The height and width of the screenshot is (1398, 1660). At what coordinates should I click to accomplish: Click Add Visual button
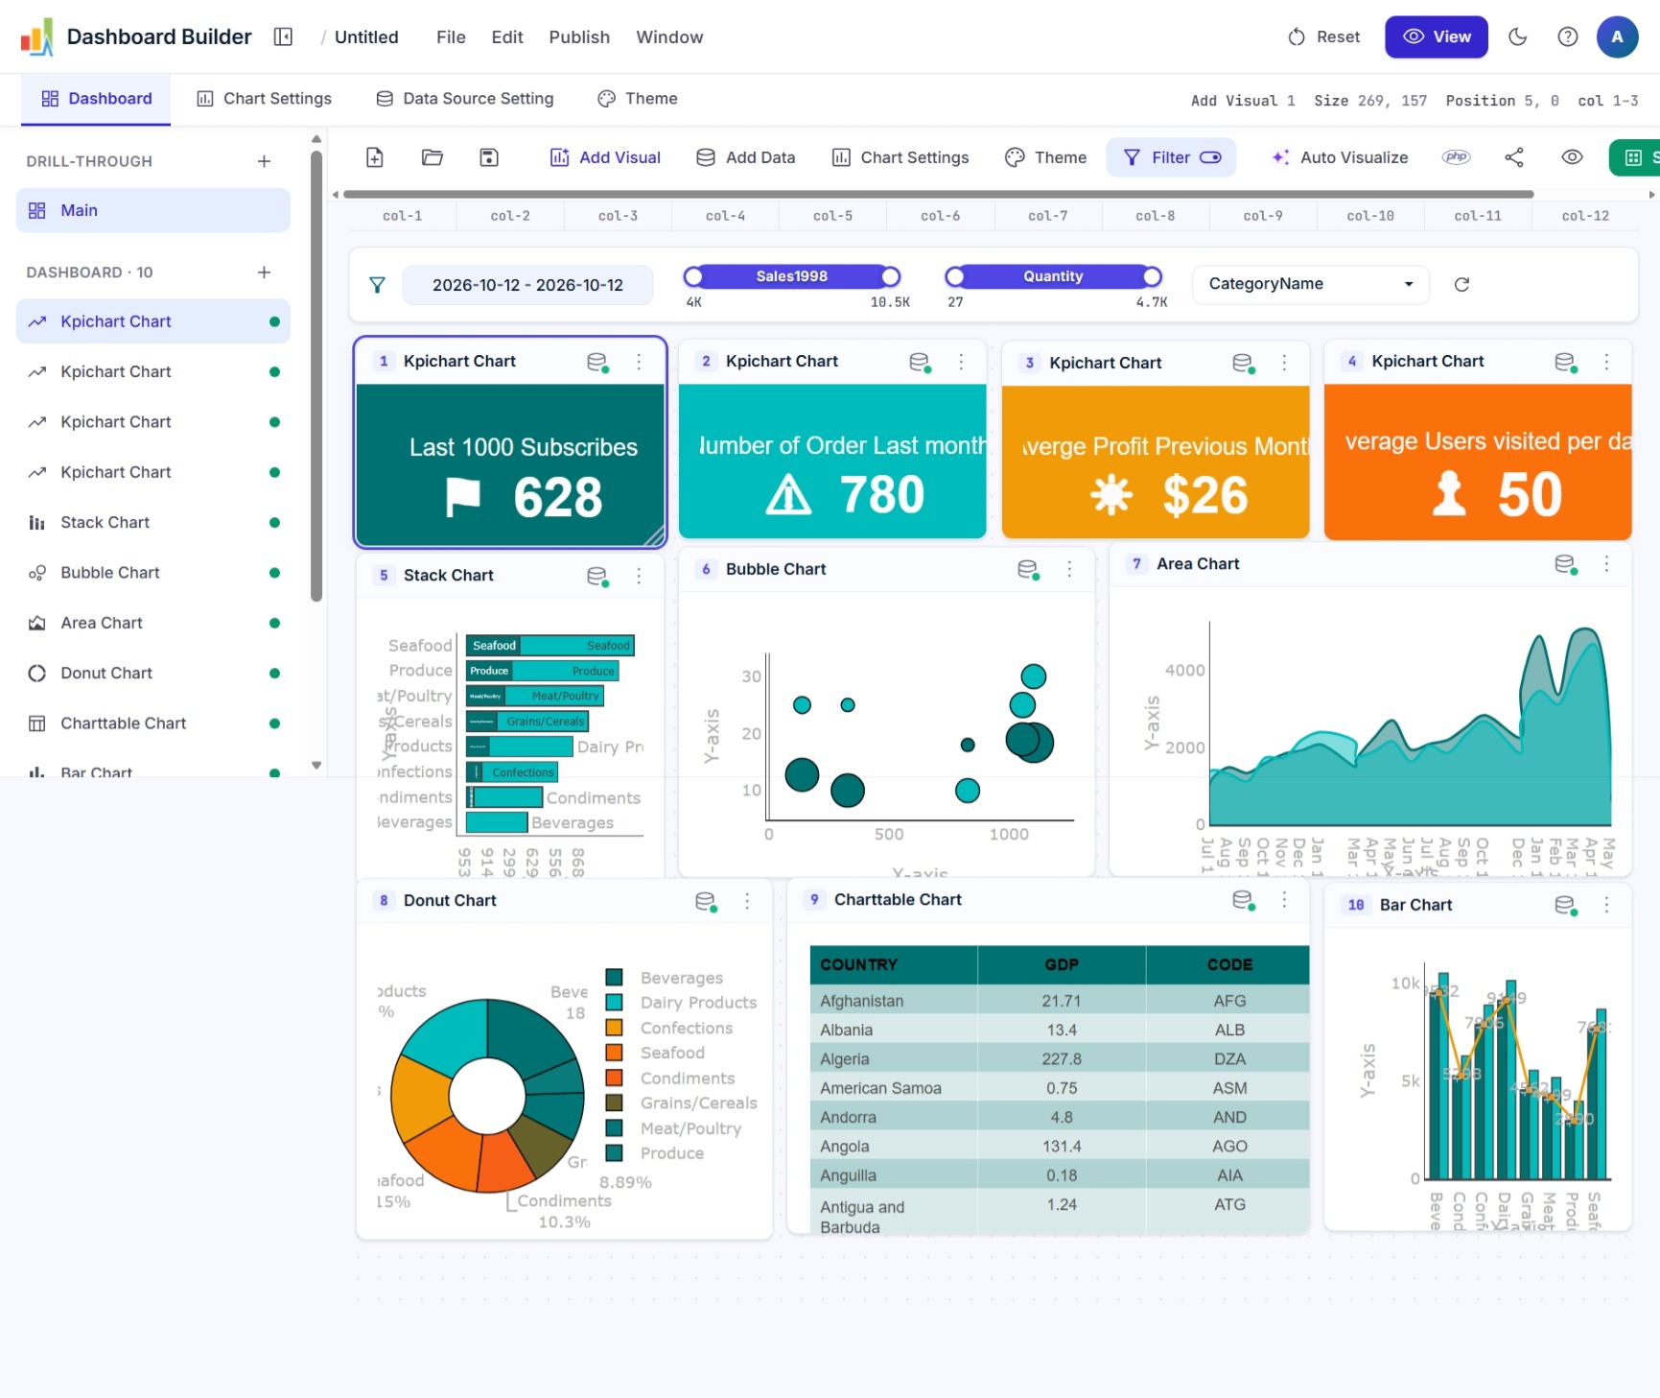(605, 157)
